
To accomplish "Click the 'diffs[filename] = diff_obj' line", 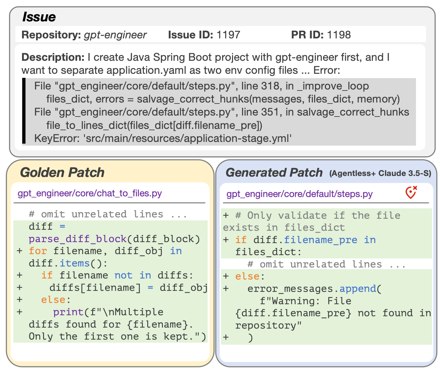I will (112, 288).
